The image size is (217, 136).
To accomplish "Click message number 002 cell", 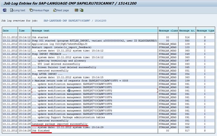I will tap(187, 124).
